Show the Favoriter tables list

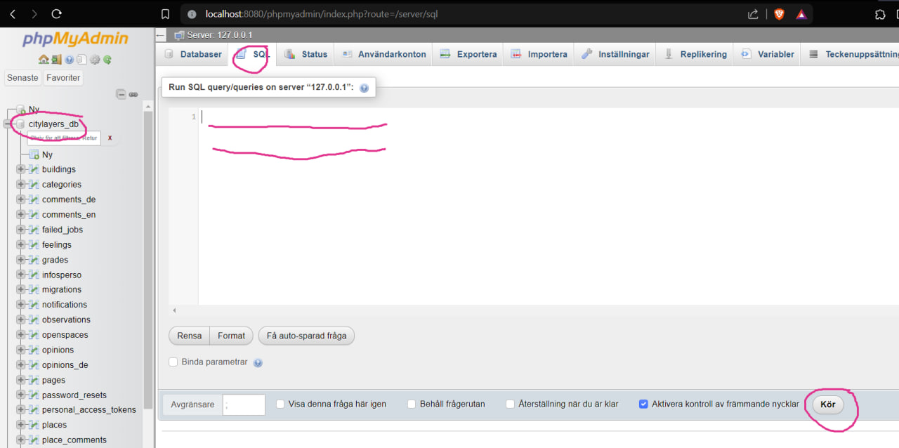tap(63, 78)
